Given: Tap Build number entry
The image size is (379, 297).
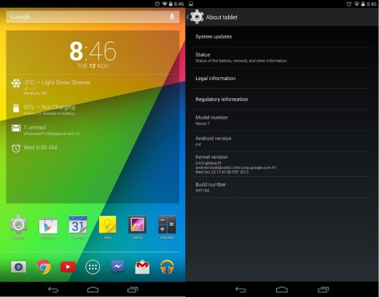Looking at the screenshot, I should click(282, 187).
